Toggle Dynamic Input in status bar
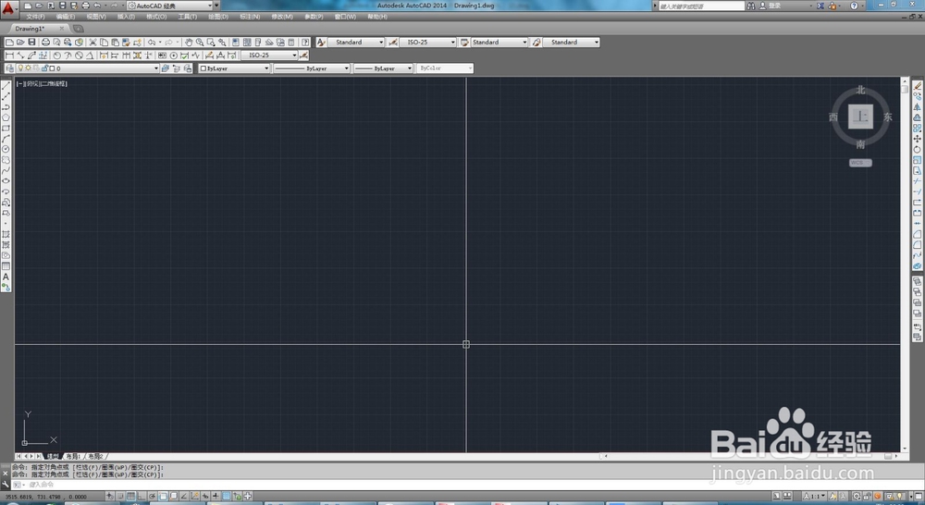This screenshot has height=505, width=925. [x=204, y=496]
